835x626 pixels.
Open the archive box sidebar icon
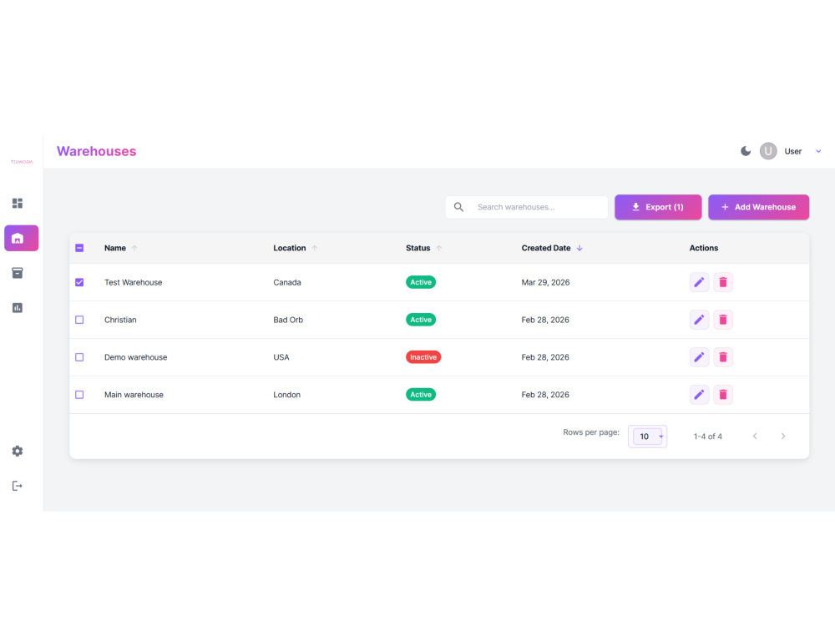click(18, 273)
